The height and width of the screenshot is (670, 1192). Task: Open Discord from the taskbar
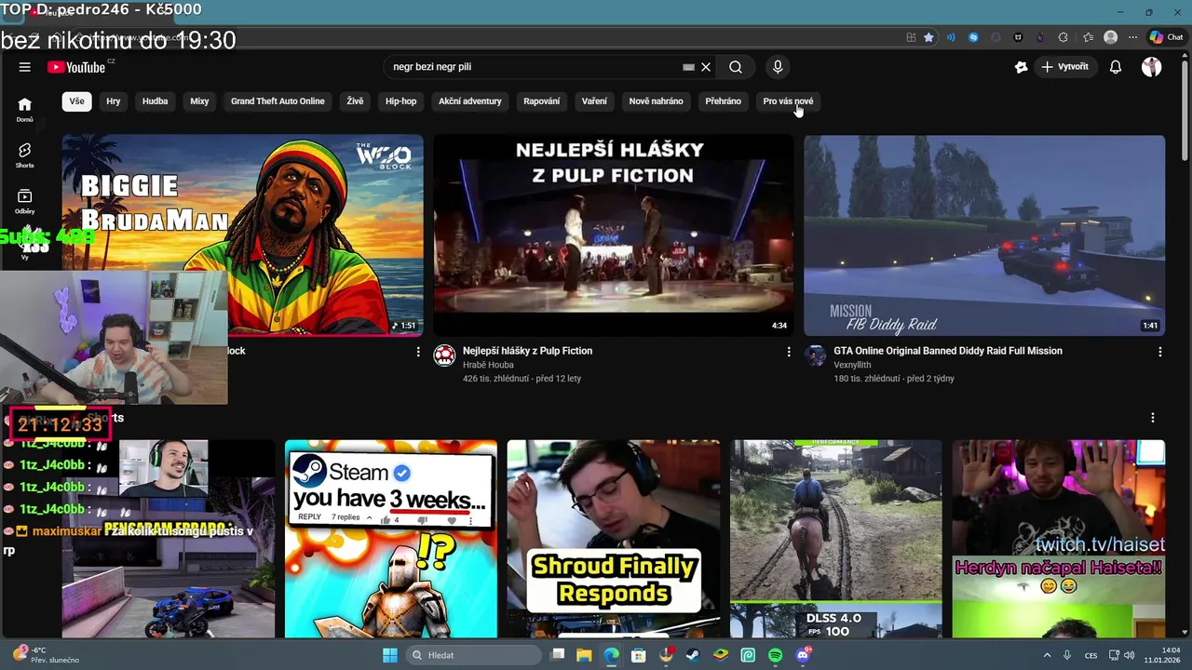point(804,655)
